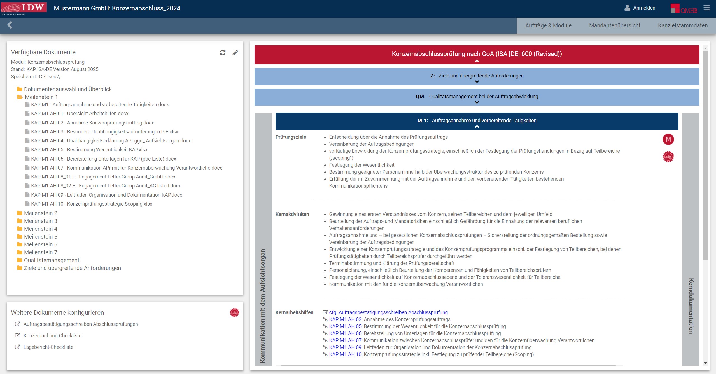Click the cfg badge beside Prüfungsziele
This screenshot has height=374, width=716.
(x=668, y=157)
